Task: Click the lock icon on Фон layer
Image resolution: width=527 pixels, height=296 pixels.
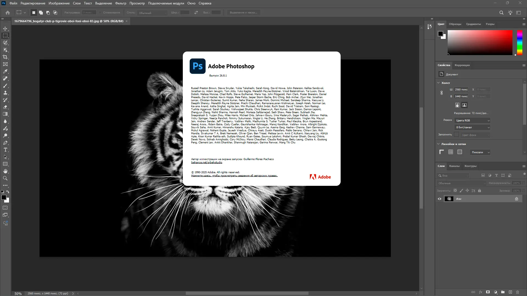Action: (516, 199)
